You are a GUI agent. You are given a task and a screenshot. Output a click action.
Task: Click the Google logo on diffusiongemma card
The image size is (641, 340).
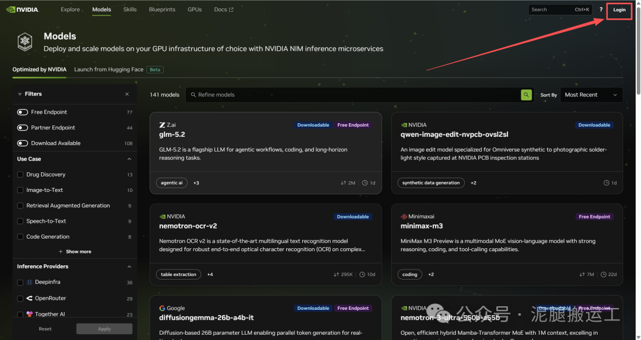pyautogui.click(x=162, y=308)
